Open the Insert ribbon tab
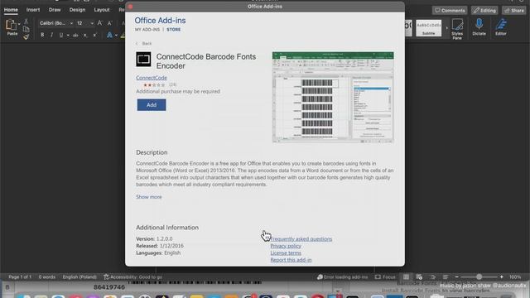This screenshot has height=298, width=530. (33, 10)
